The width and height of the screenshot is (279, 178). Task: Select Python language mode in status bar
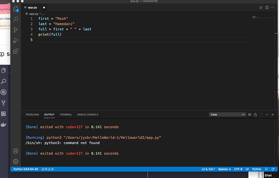(x=257, y=169)
